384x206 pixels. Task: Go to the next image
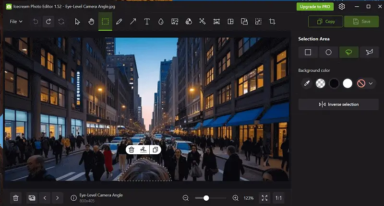[x=57, y=198]
